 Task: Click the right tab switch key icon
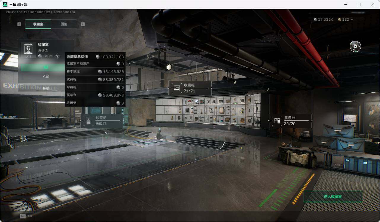click(83, 24)
